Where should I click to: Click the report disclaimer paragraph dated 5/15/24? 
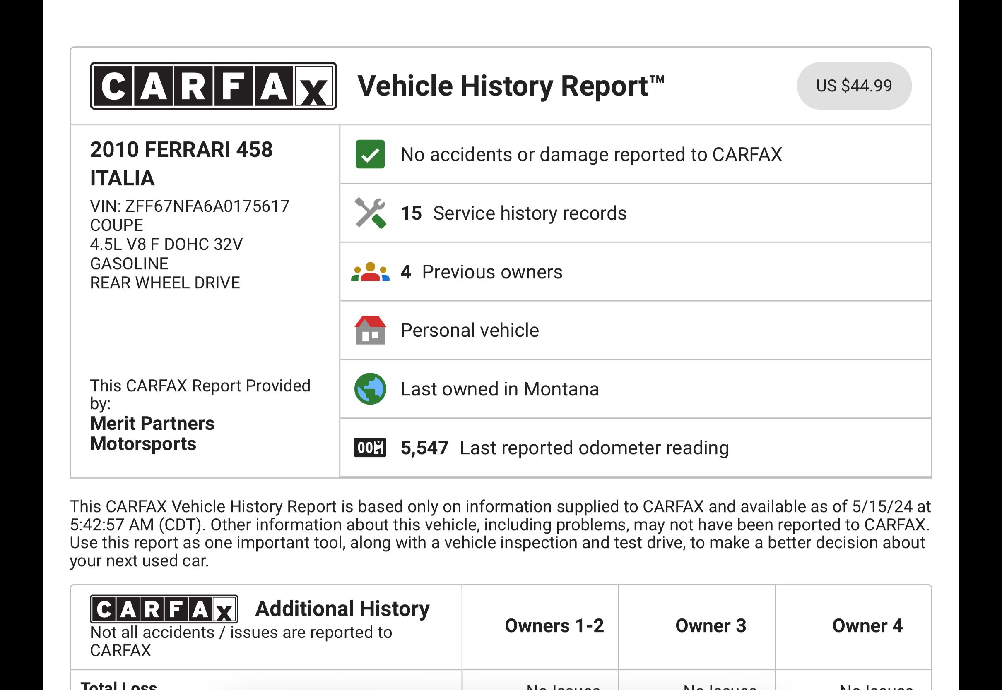(500, 534)
